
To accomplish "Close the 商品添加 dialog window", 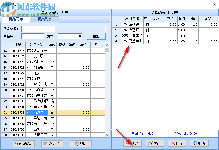I will 214,4.
